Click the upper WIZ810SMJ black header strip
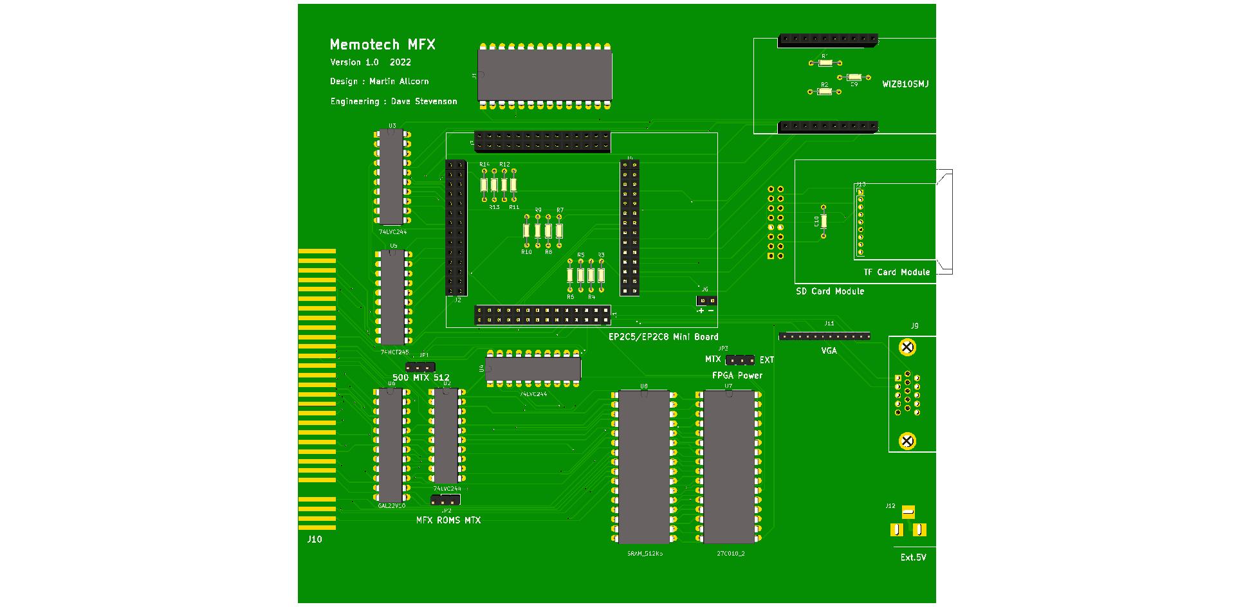The width and height of the screenshot is (1234, 607). pos(828,40)
